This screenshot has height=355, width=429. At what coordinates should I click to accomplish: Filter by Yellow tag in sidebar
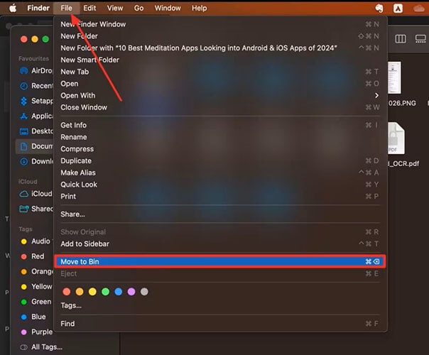pyautogui.click(x=36, y=287)
